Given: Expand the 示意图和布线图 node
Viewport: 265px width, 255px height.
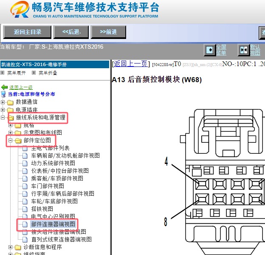Looking at the screenshot, I should tap(10, 133).
